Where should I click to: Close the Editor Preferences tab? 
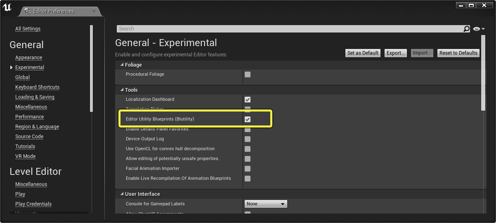[94, 11]
